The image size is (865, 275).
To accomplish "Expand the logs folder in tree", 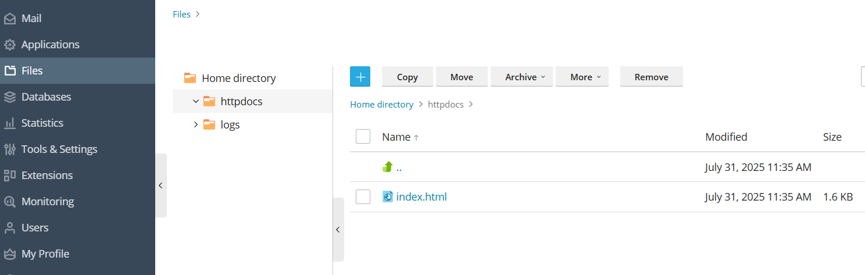I will [x=196, y=124].
